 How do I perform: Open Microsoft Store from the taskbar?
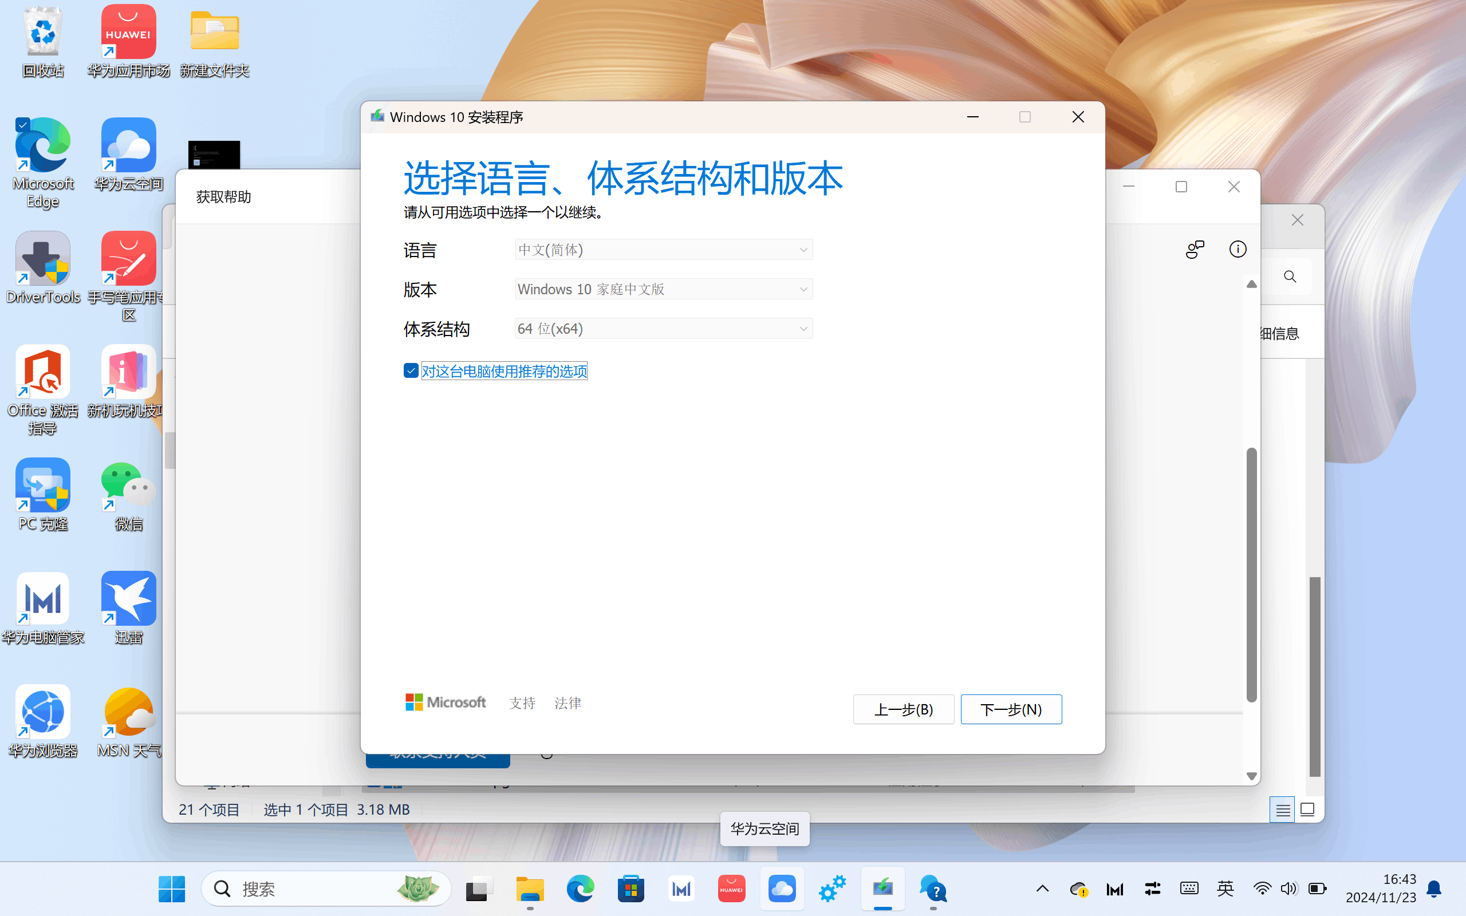pyautogui.click(x=630, y=889)
